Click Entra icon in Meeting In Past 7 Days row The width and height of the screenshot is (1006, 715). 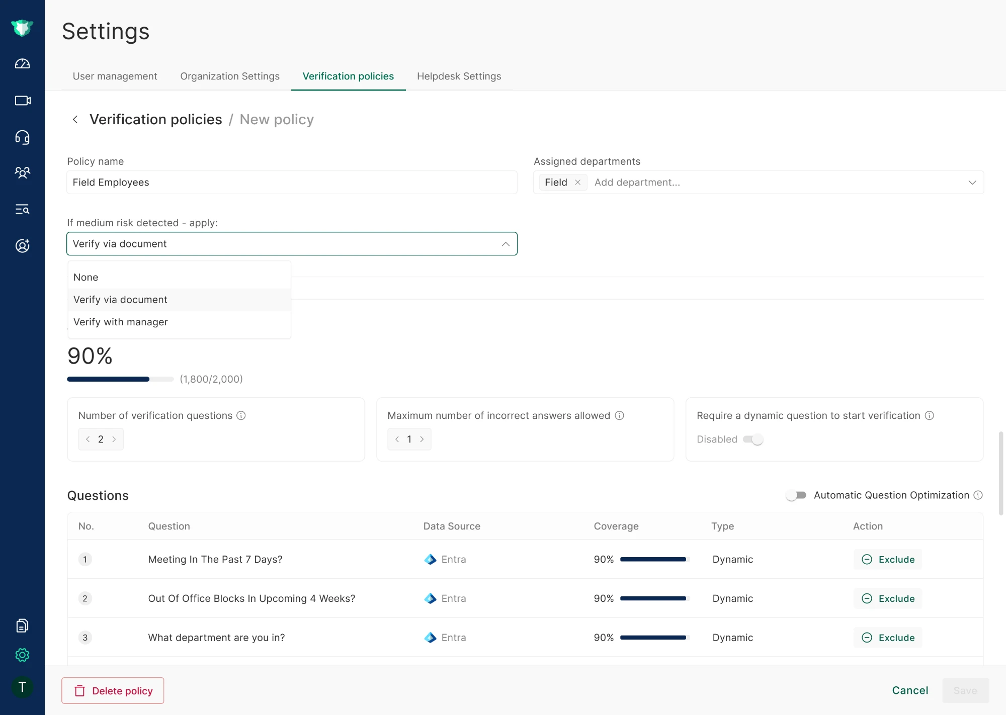point(430,559)
